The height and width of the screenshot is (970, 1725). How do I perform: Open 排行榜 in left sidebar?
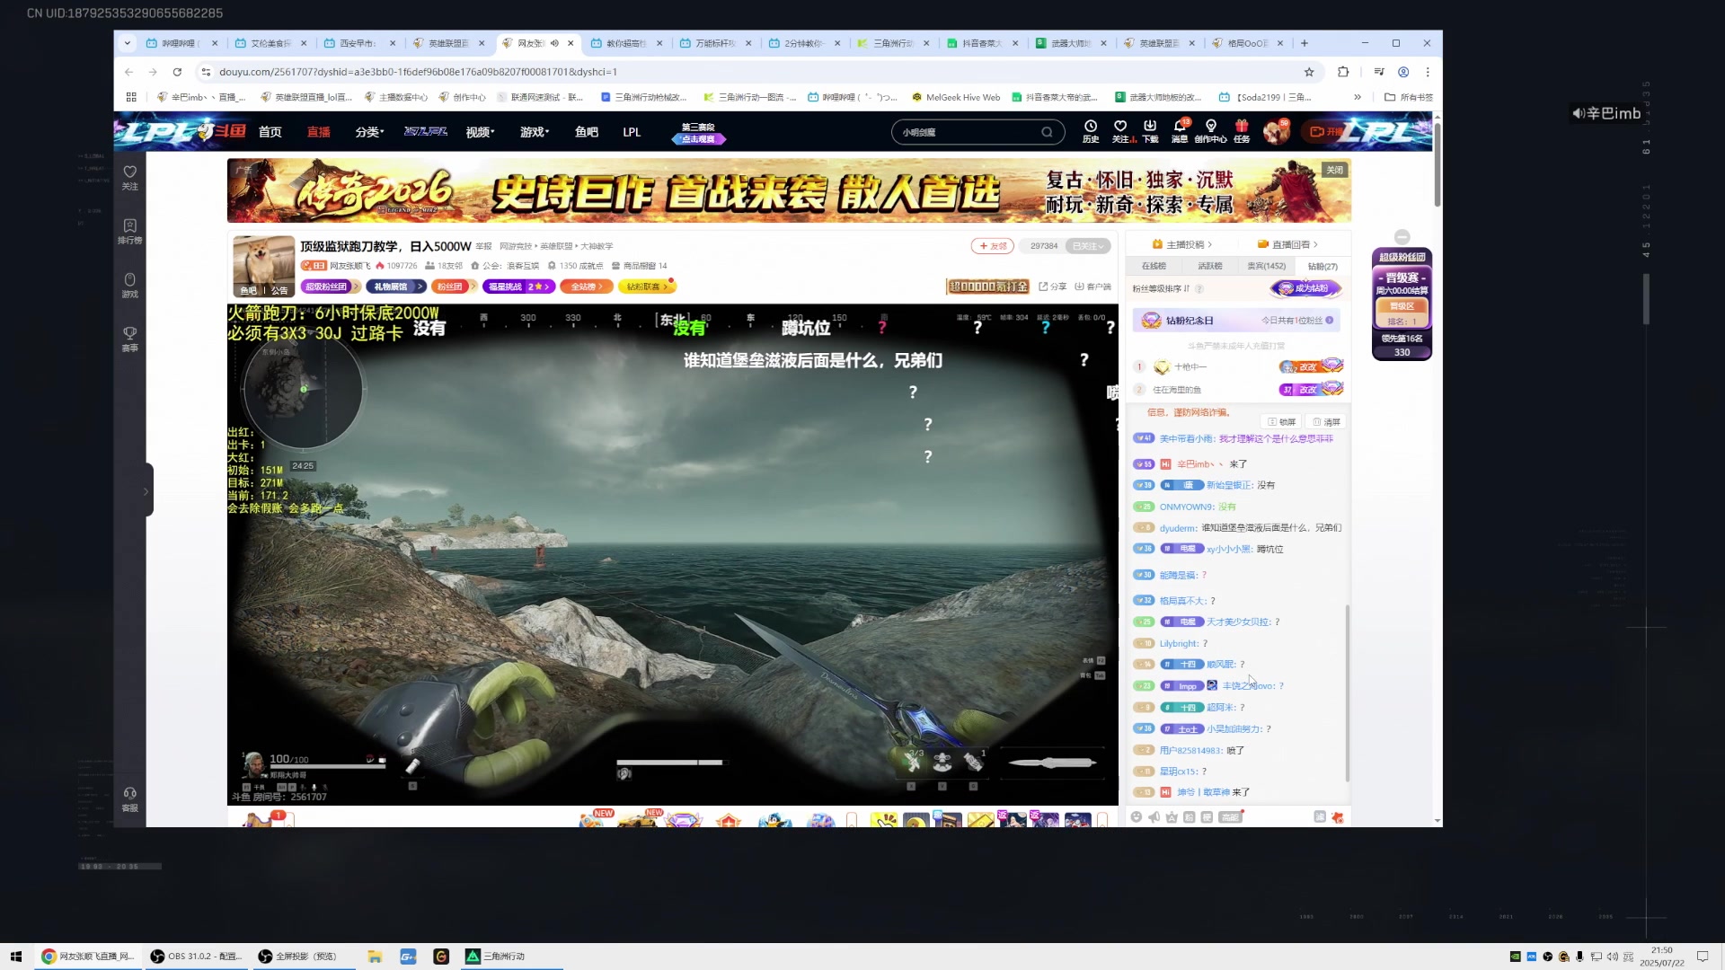[130, 231]
